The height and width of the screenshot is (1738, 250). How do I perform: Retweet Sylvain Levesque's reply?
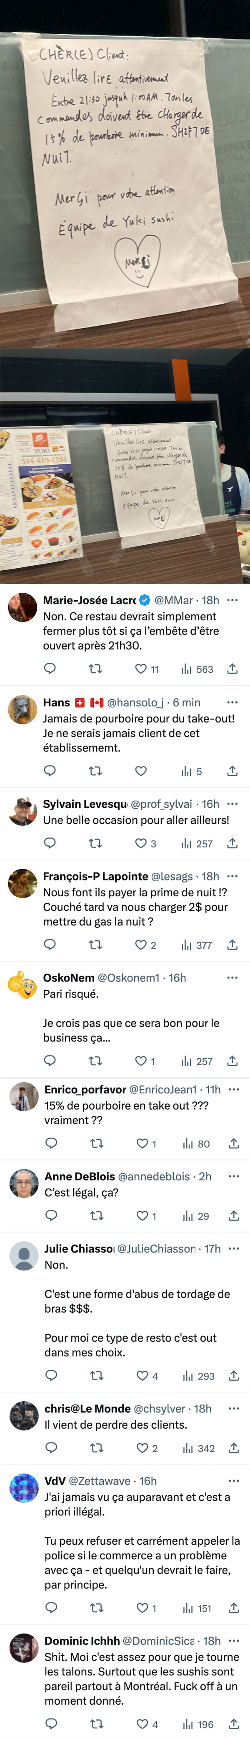click(96, 842)
